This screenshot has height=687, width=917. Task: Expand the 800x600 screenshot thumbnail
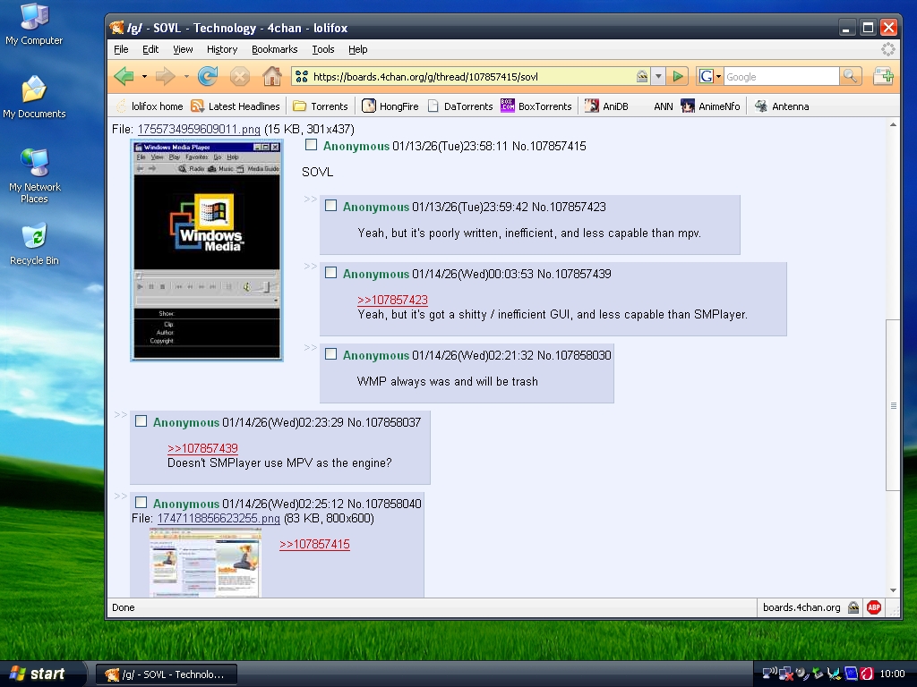pyautogui.click(x=205, y=563)
